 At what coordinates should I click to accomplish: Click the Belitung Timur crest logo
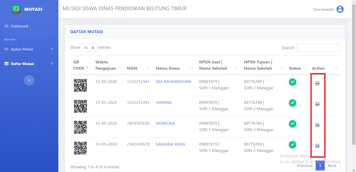click(x=16, y=9)
